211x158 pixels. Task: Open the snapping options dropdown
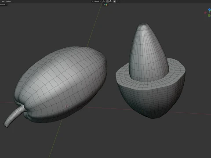pos(110,1)
